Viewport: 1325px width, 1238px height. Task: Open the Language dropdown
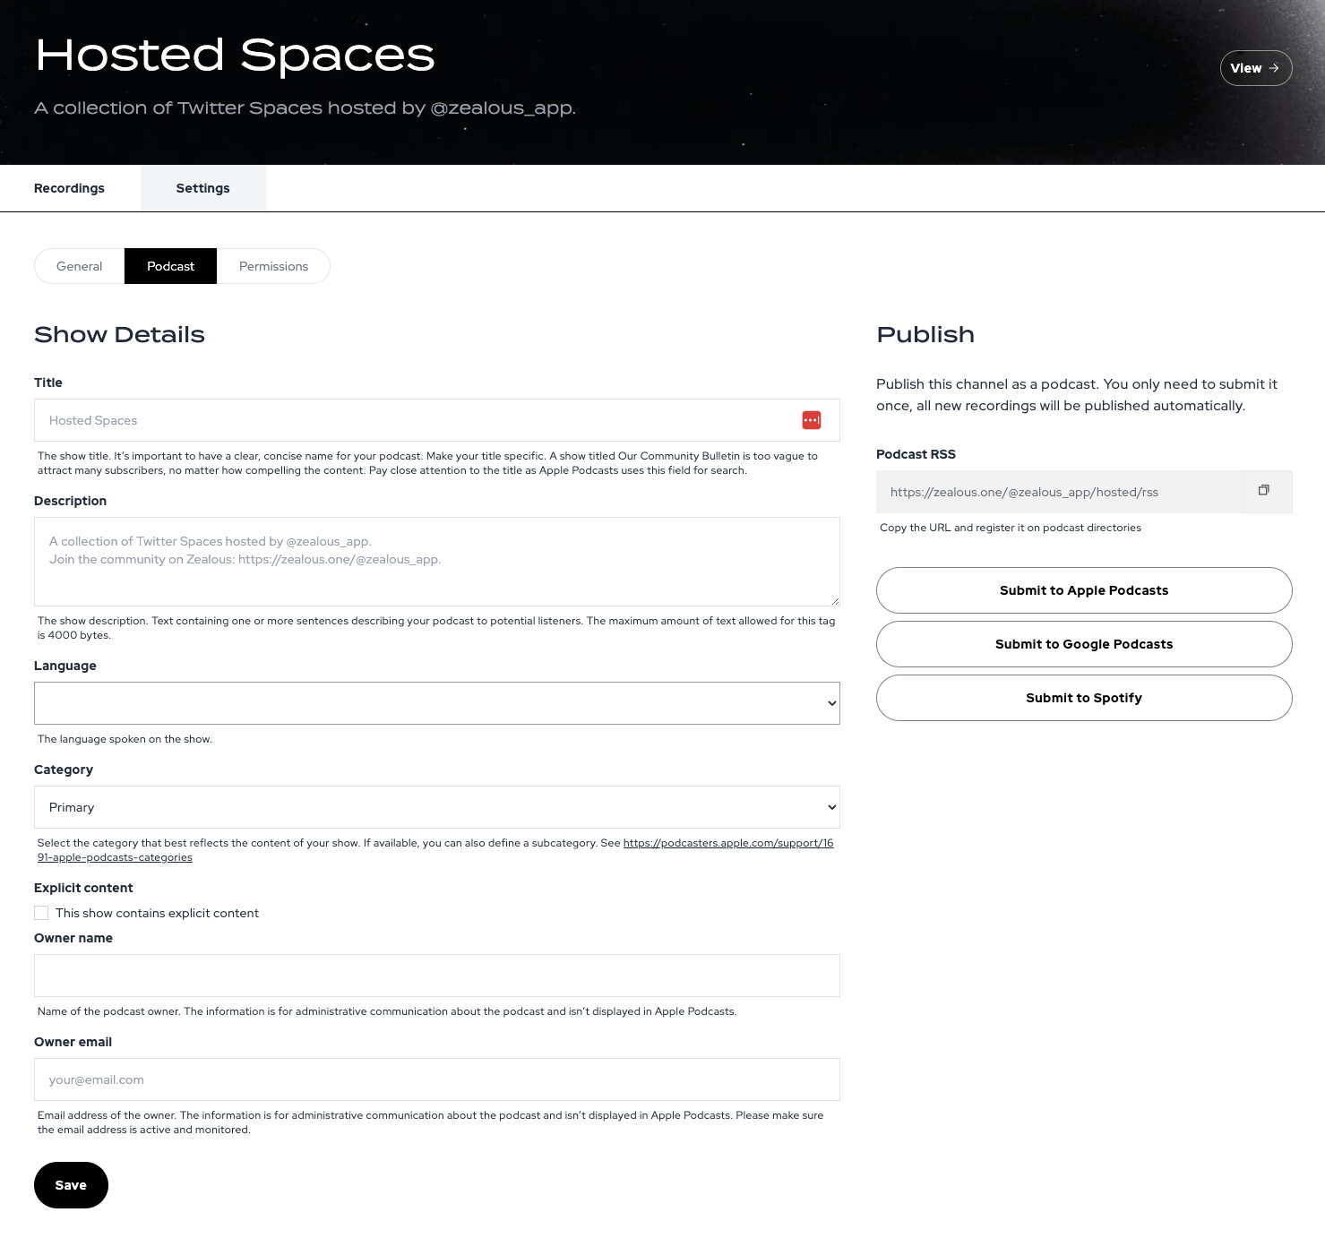pyautogui.click(x=436, y=703)
